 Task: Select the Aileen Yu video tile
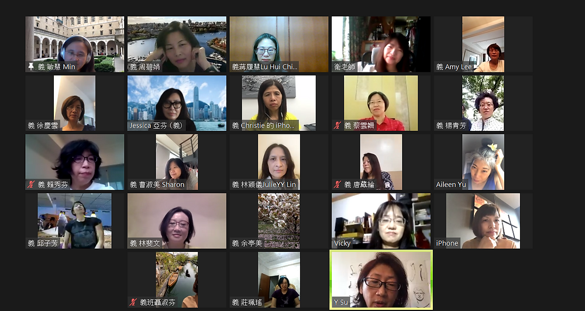click(483, 162)
